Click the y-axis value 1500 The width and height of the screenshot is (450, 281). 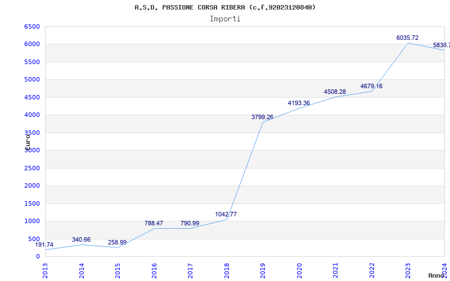pyautogui.click(x=32, y=203)
